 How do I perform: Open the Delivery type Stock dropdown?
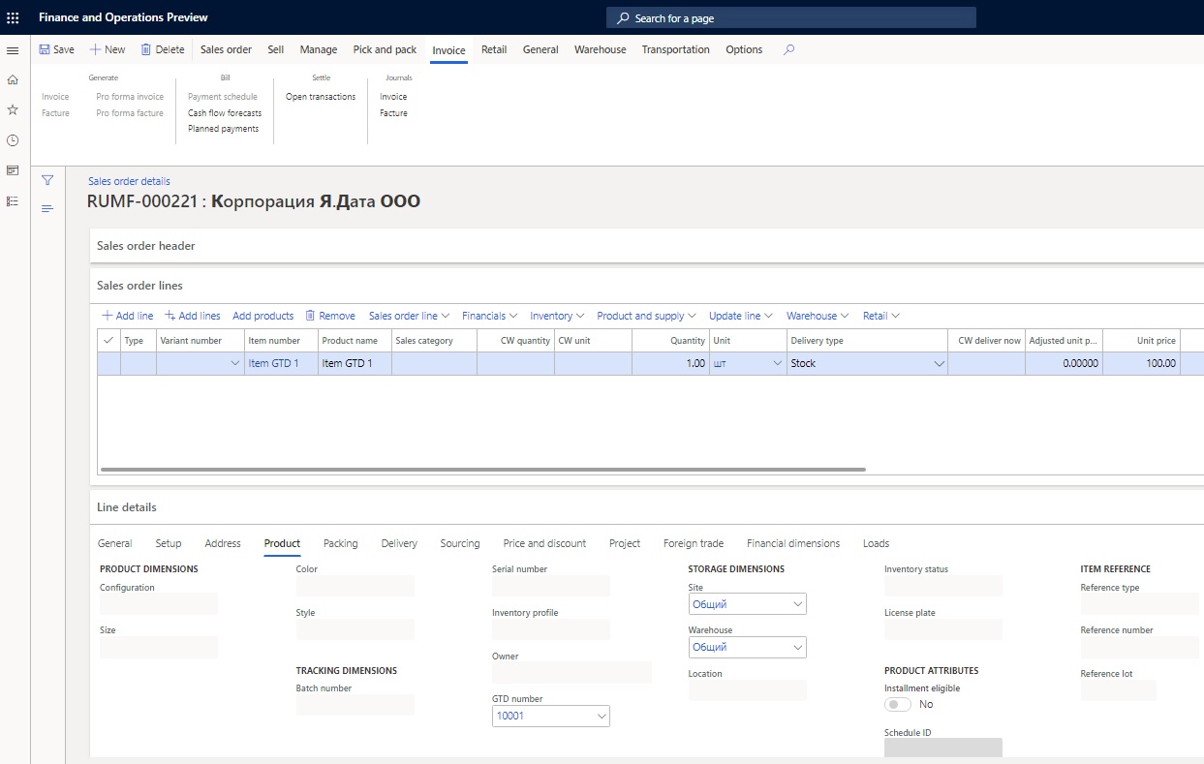click(938, 363)
